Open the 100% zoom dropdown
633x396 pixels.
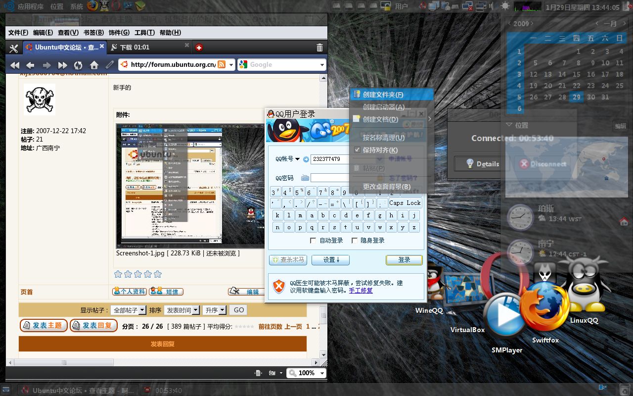tap(322, 373)
